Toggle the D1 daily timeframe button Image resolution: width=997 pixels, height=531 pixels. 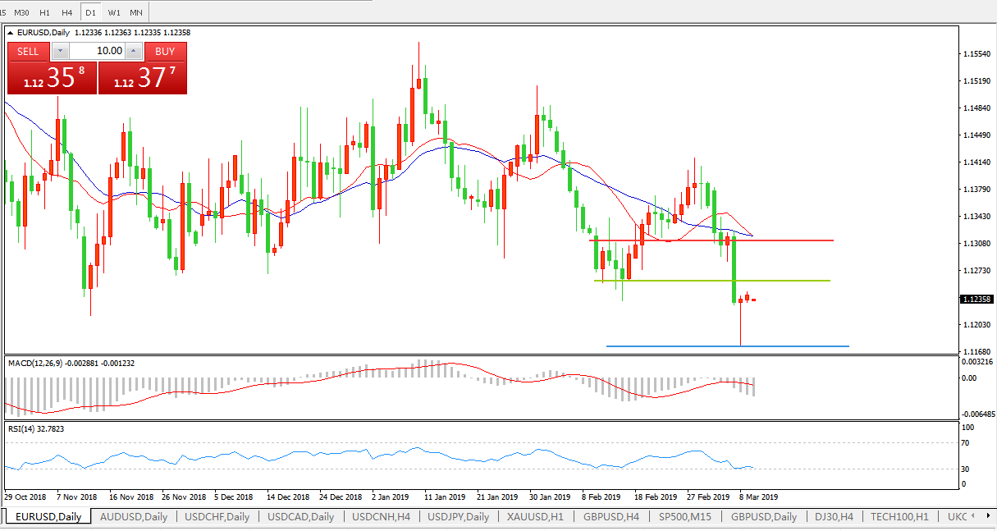(x=90, y=12)
